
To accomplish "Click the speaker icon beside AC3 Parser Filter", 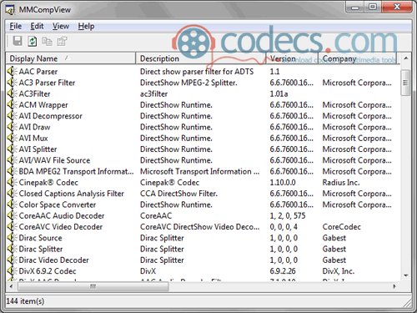I will pos(12,83).
